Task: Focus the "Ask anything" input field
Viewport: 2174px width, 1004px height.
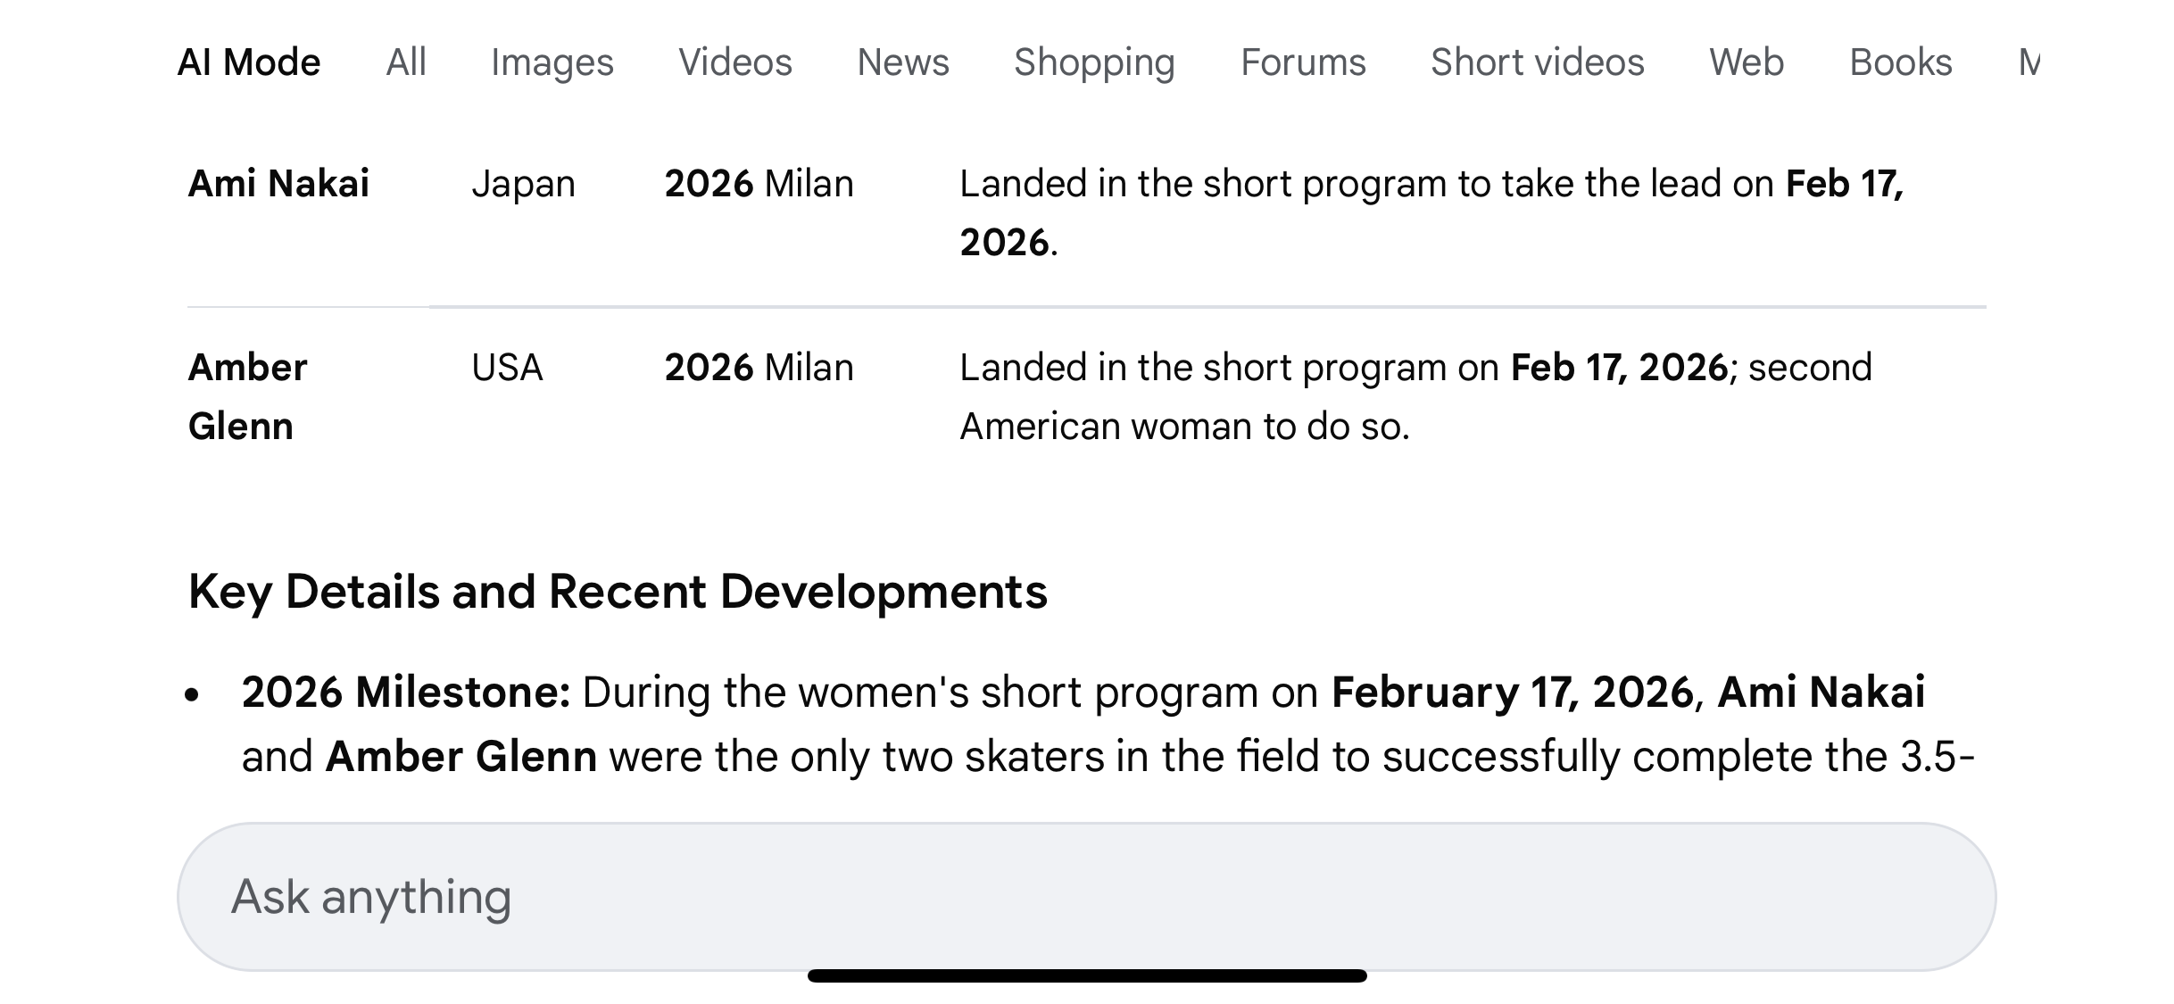Action: [x=1086, y=896]
